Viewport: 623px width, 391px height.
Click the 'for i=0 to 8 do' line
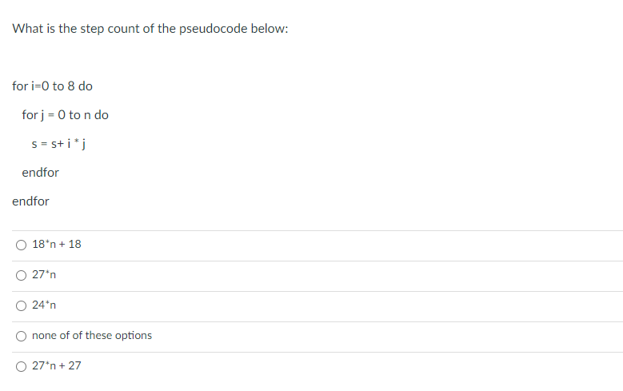(x=53, y=86)
